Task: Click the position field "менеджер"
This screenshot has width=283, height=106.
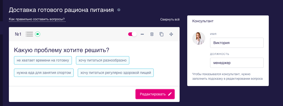Action: (x=237, y=63)
